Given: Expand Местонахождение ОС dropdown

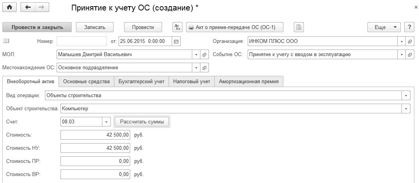Looking at the screenshot, I should pyautogui.click(x=196, y=68).
